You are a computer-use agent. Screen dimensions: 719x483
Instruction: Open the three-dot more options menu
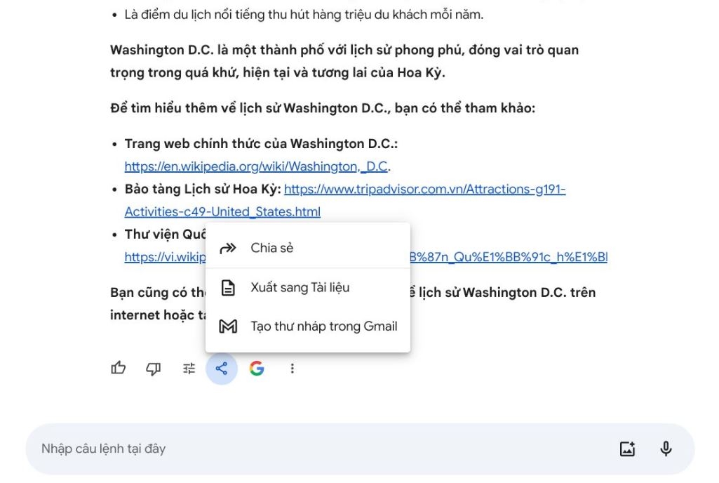point(293,368)
